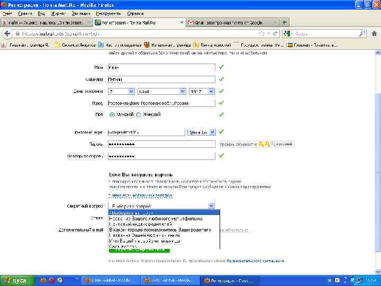
Task: Choose parents' postal index question option
Action: tap(164, 224)
